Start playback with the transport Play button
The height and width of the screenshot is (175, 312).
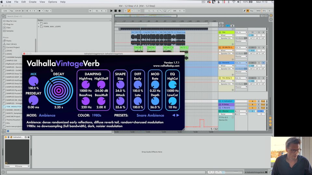(111, 11)
